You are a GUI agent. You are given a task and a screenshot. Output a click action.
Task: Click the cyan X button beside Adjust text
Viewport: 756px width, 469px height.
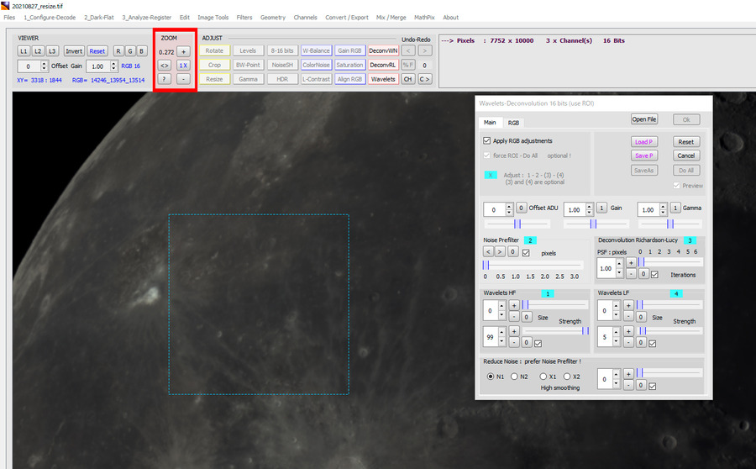point(491,175)
